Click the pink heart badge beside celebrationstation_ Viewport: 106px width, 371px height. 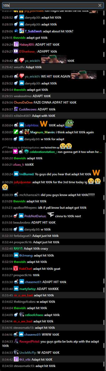[16, 152]
